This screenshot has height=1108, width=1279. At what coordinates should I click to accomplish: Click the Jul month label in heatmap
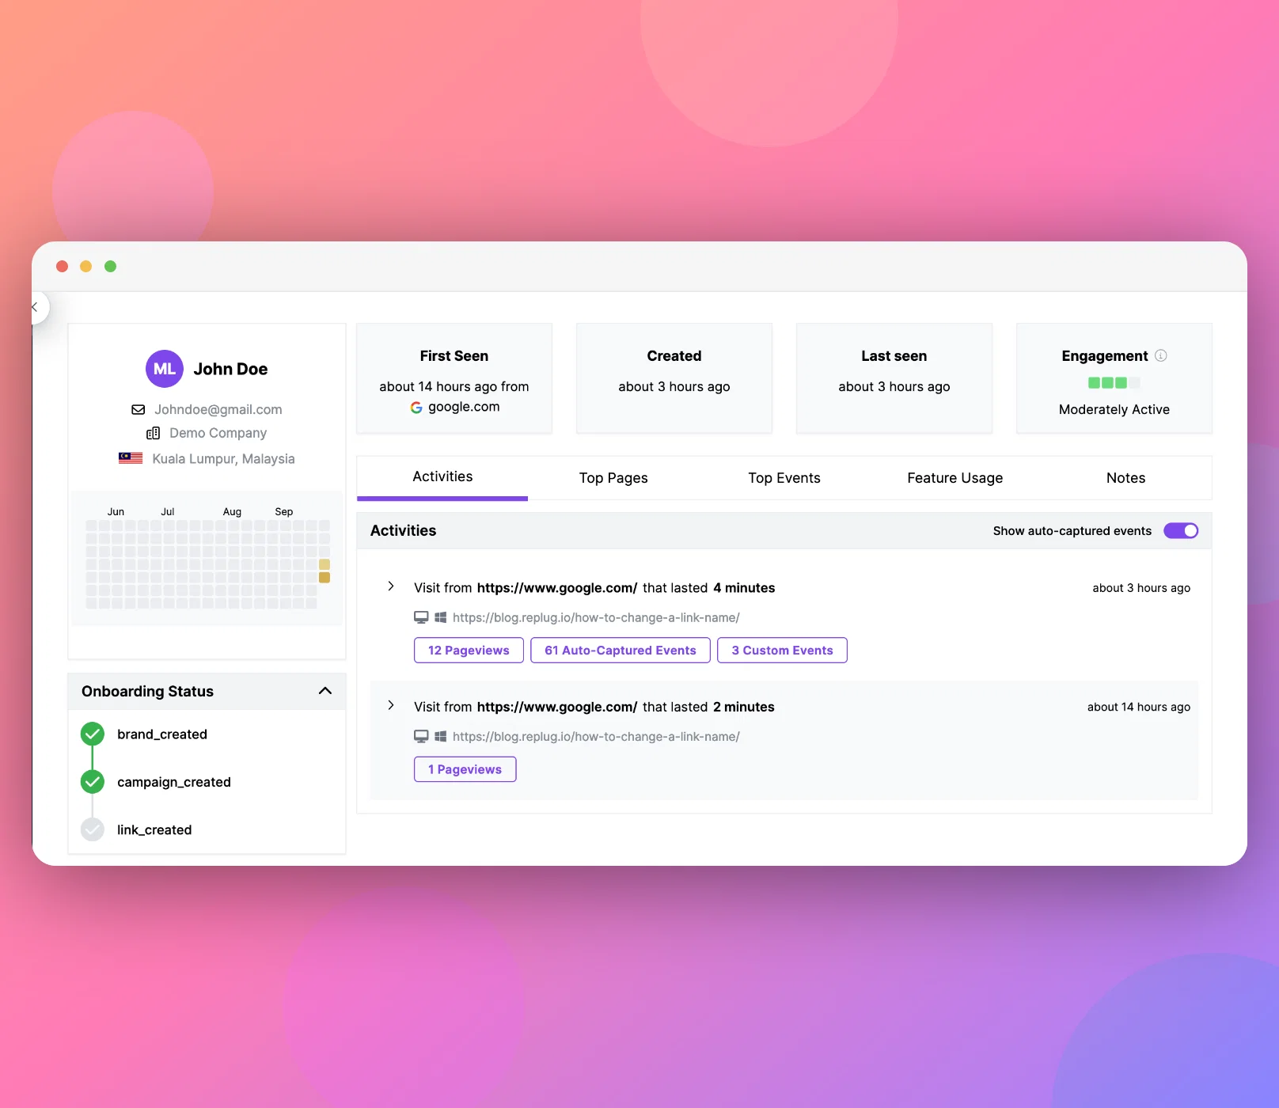coord(168,512)
